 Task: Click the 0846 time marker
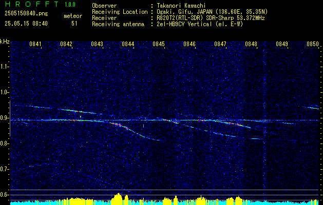point(189,44)
